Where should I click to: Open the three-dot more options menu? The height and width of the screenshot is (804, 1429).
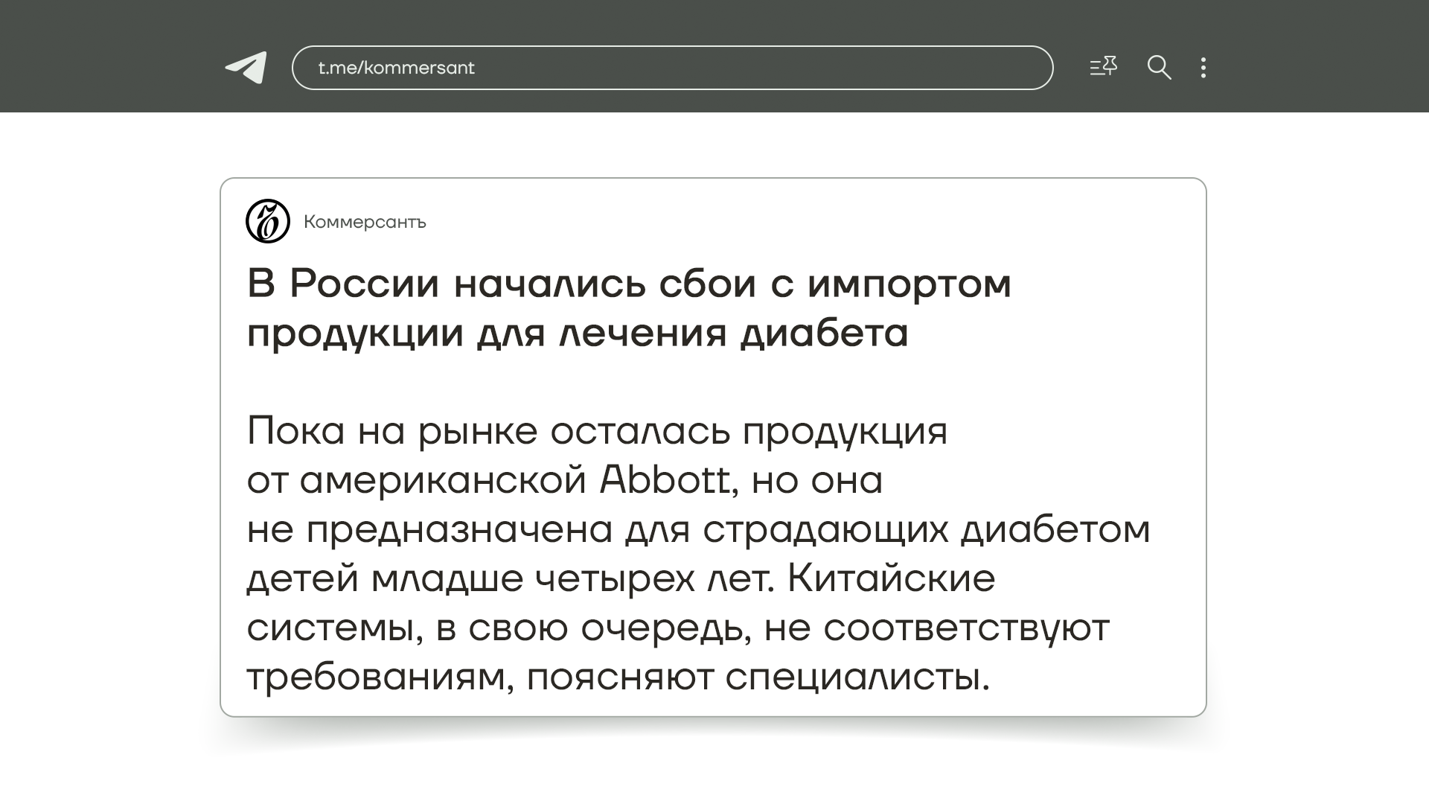pos(1203,68)
